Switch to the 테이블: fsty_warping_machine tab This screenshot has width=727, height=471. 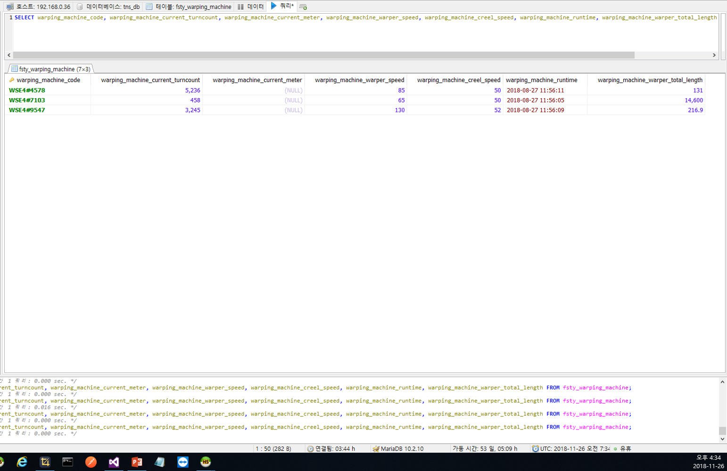[x=189, y=7]
